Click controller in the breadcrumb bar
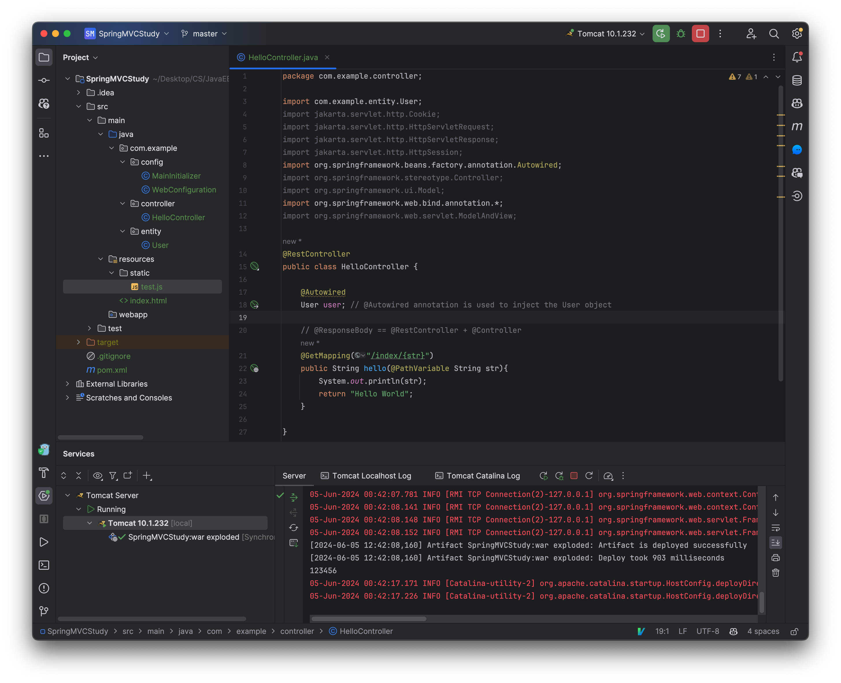This screenshot has height=683, width=841. pos(297,631)
